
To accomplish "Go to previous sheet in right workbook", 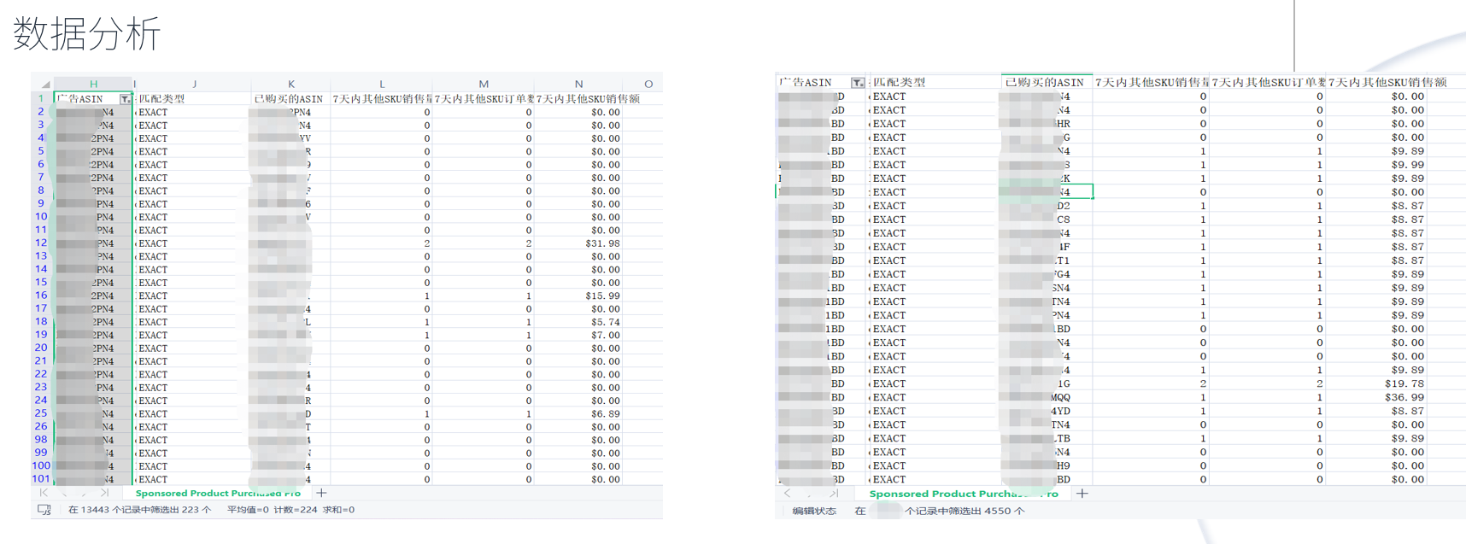I will (788, 494).
